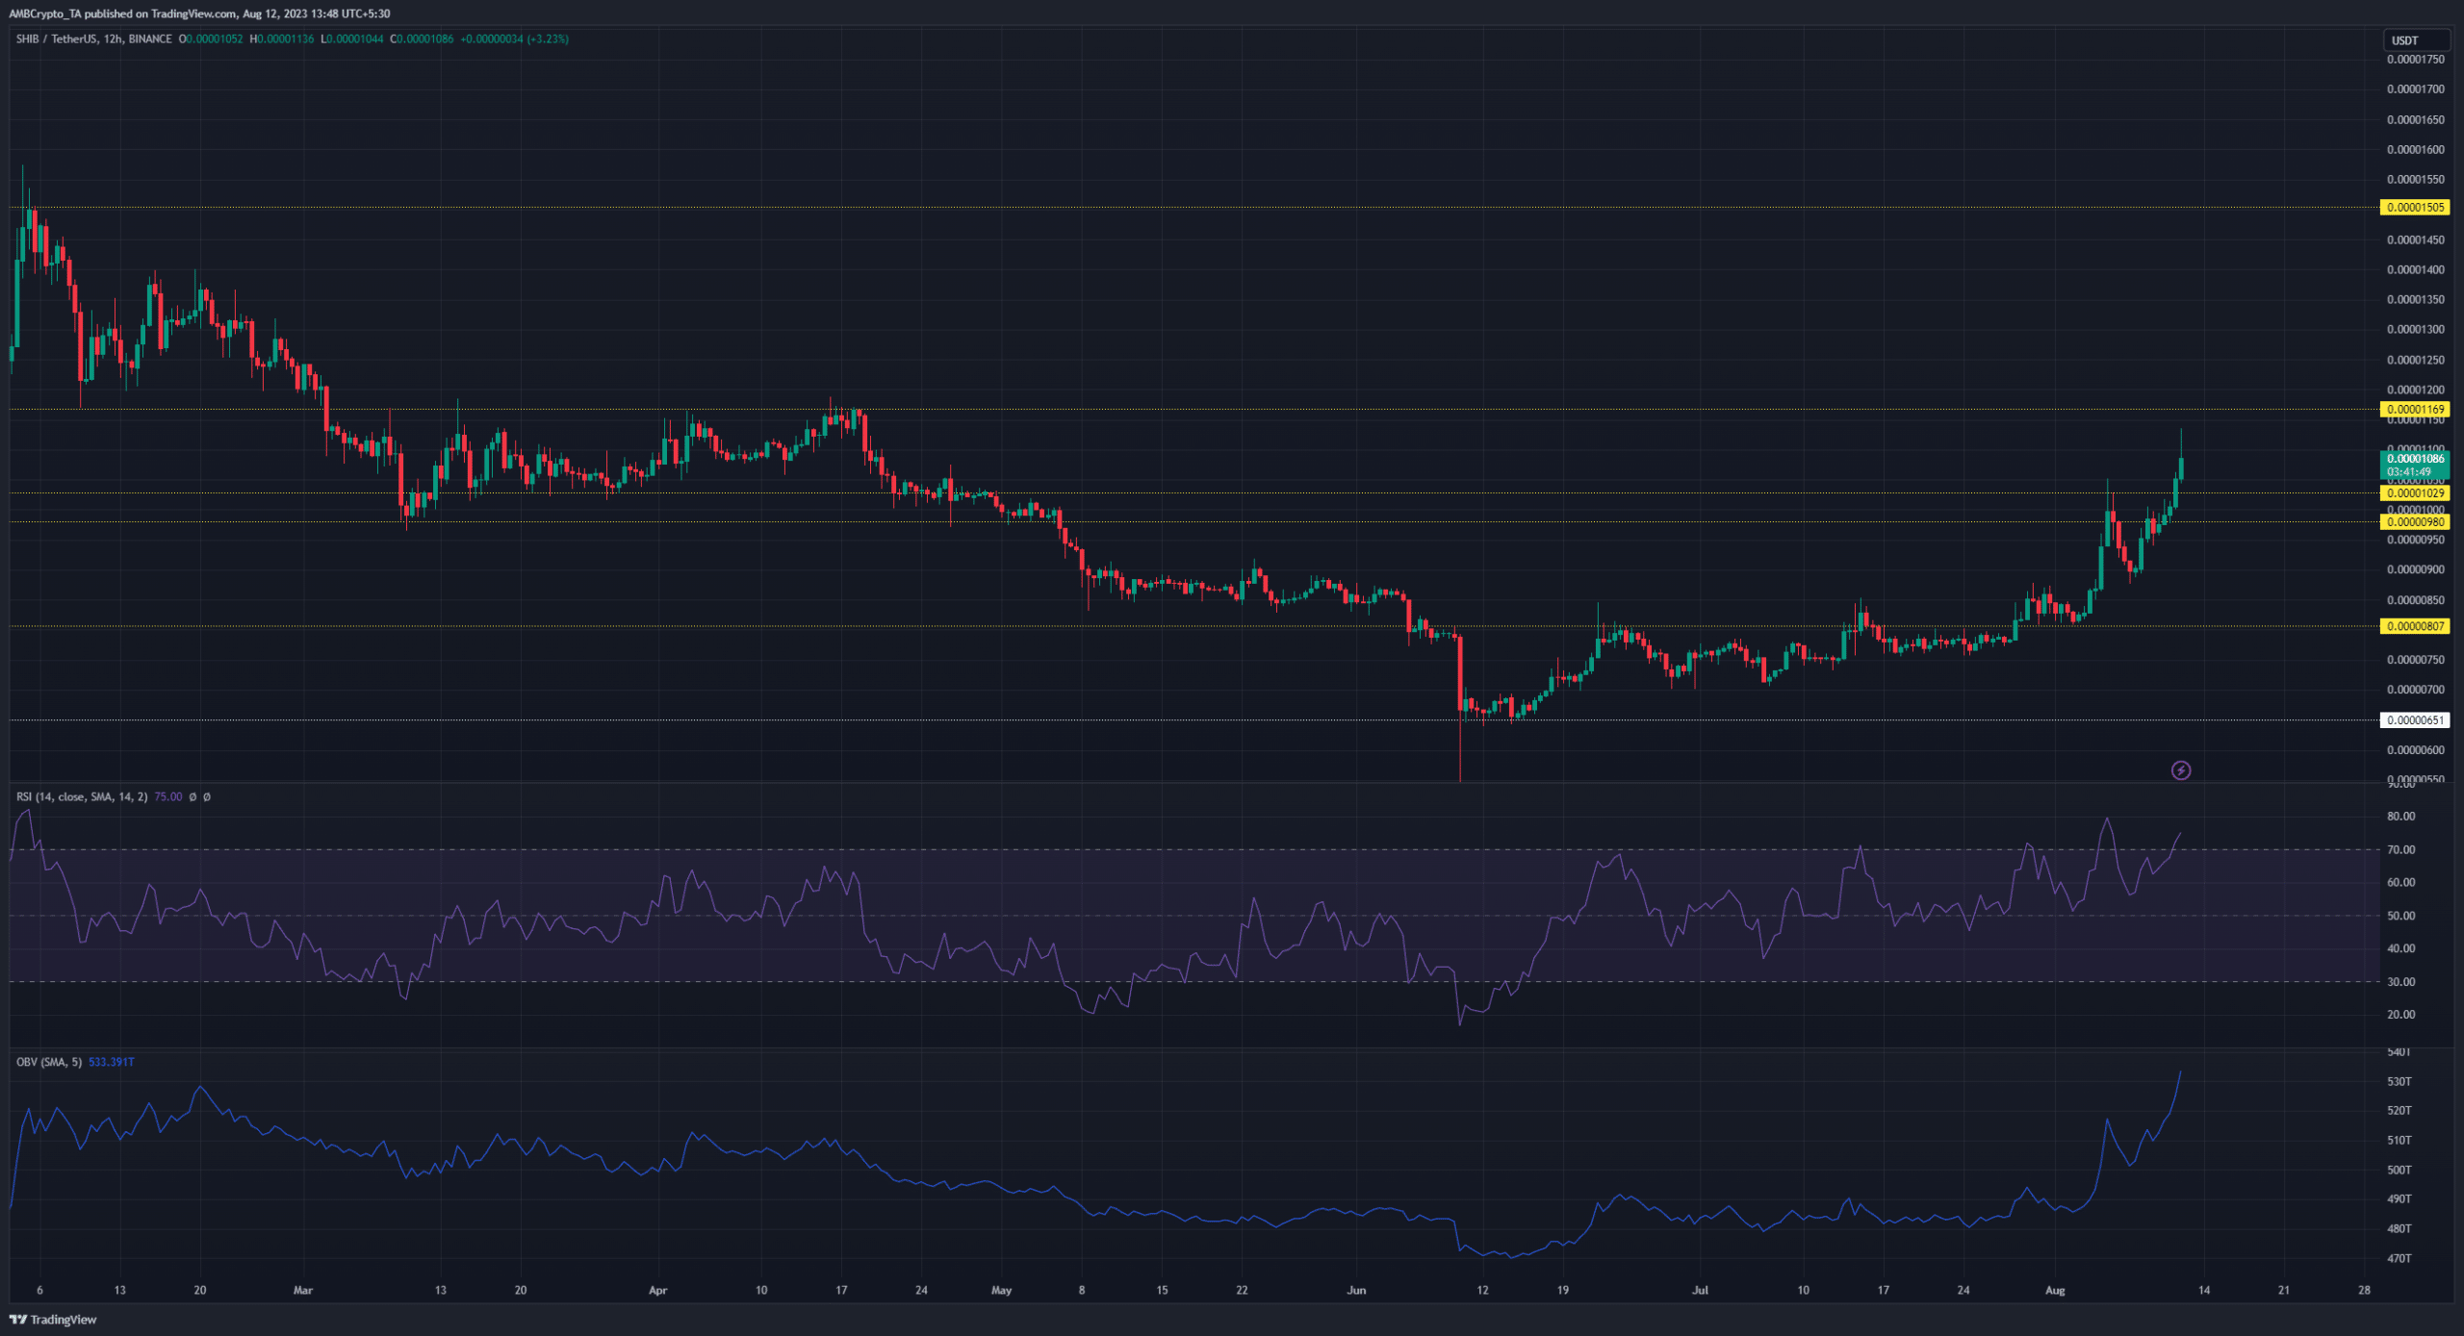Open the RSI (14, close, SMA, 14, 2) legend

[82, 797]
